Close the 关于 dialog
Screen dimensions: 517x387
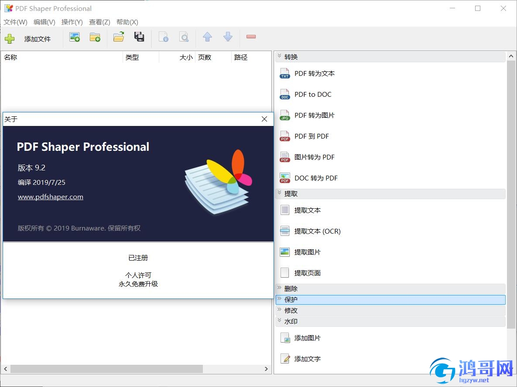tap(264, 119)
